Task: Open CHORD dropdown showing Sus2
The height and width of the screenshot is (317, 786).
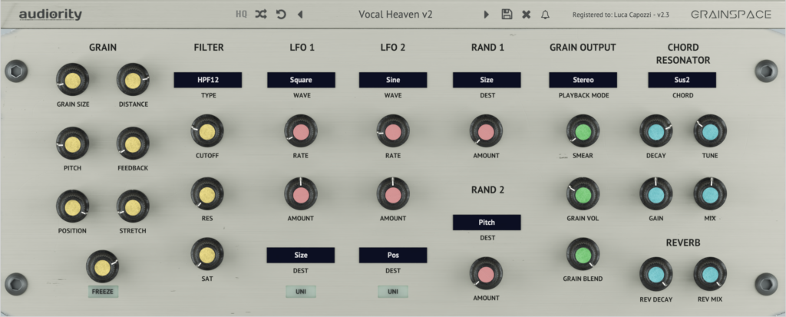Action: pyautogui.click(x=682, y=80)
